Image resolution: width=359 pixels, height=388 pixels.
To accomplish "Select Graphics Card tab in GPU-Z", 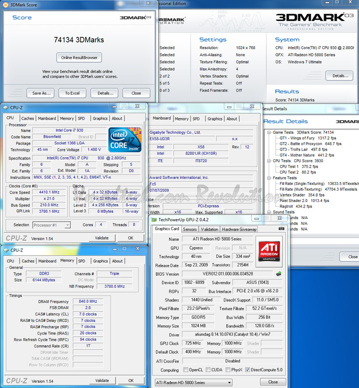I will pos(167,229).
